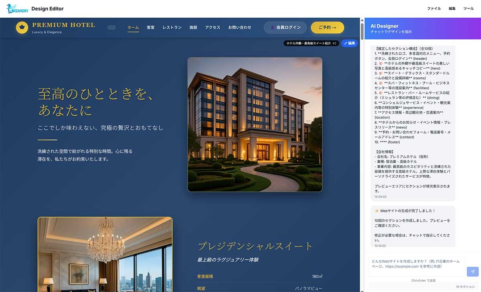Click the hotel exterior photo in the hero
The width and height of the screenshot is (481, 292).
coord(255,125)
